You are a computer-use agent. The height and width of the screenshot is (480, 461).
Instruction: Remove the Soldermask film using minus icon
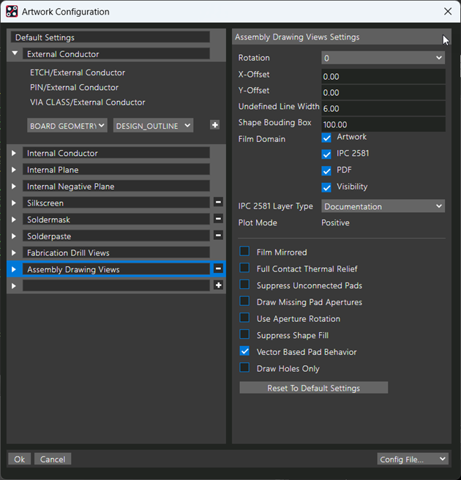(218, 219)
